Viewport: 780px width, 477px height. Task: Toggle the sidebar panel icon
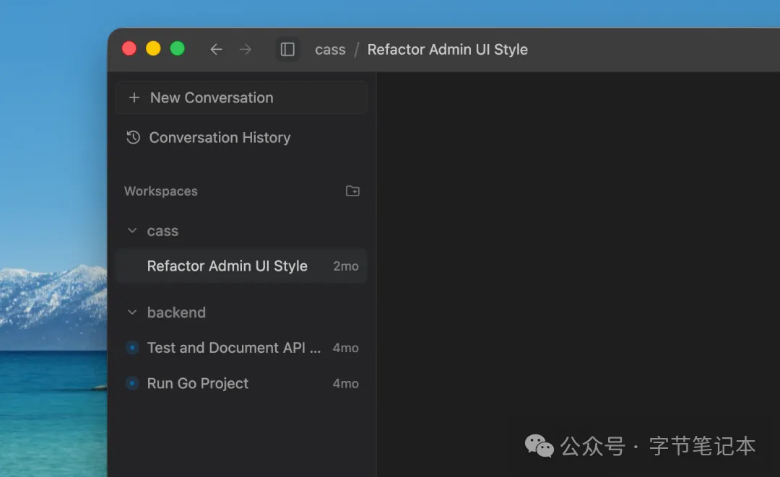click(x=287, y=49)
